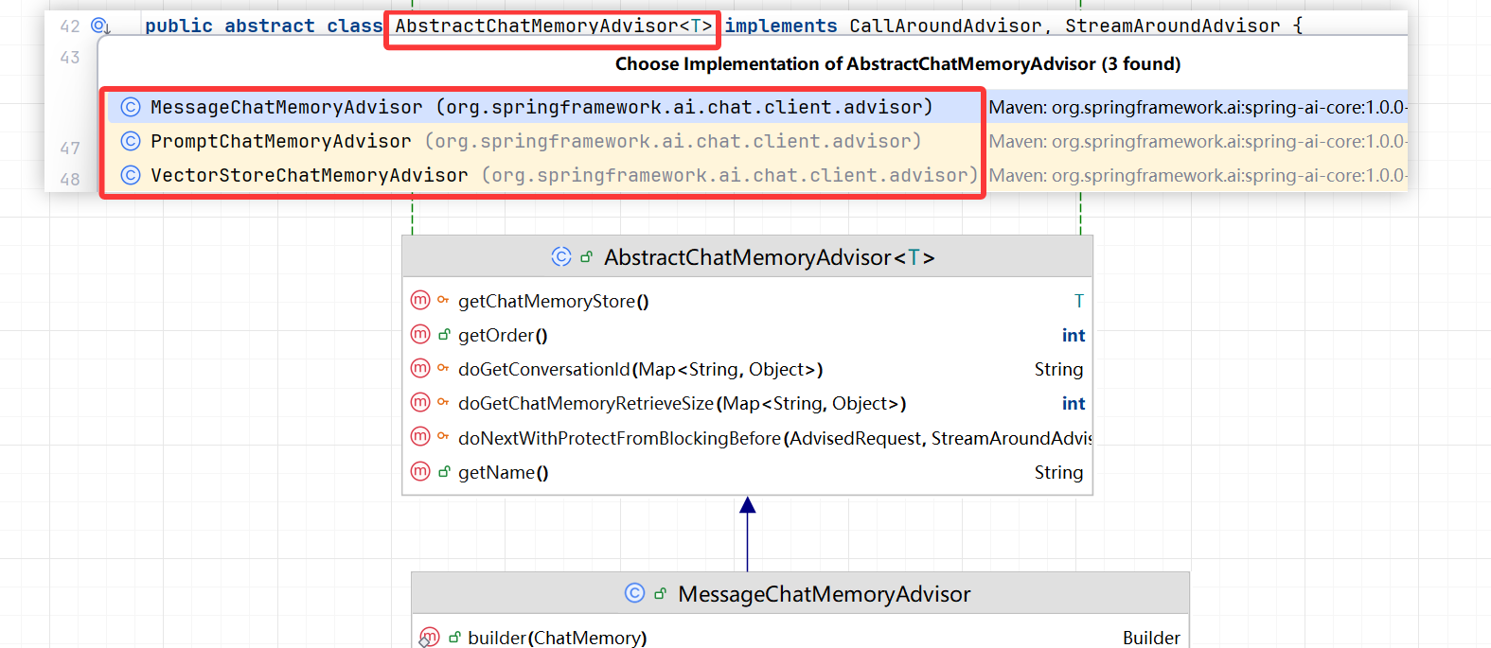The width and height of the screenshot is (1491, 648).
Task: Click abstract class icon in AbstractChatMemoryAdvisor diagram header
Action: pyautogui.click(x=561, y=256)
